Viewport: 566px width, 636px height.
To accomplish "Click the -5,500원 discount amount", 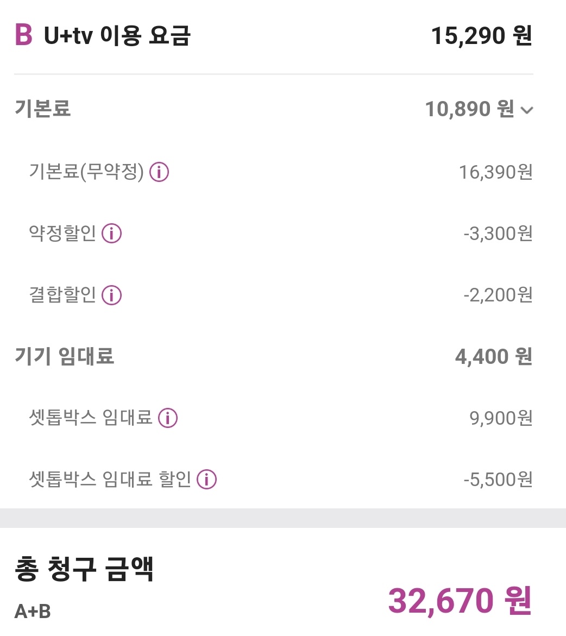I will pos(498,480).
